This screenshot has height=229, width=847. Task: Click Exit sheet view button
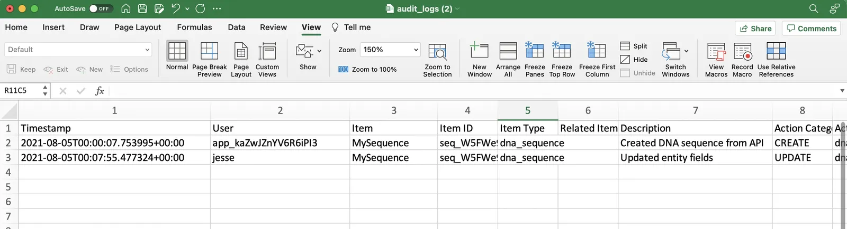pos(56,70)
